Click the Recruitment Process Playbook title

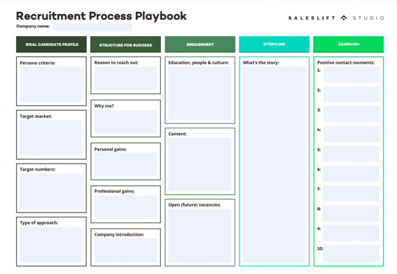point(101,16)
